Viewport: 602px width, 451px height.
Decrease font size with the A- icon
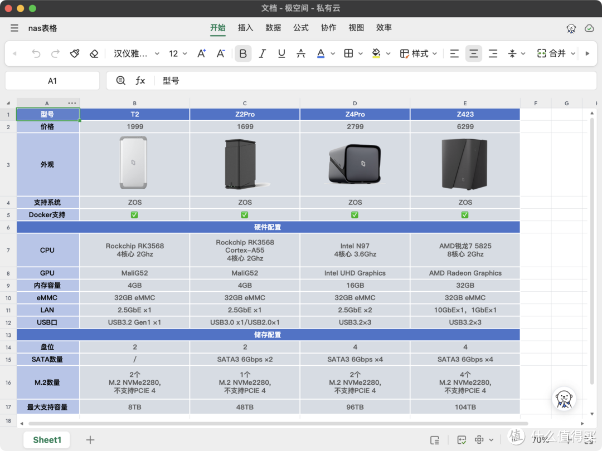pos(221,53)
